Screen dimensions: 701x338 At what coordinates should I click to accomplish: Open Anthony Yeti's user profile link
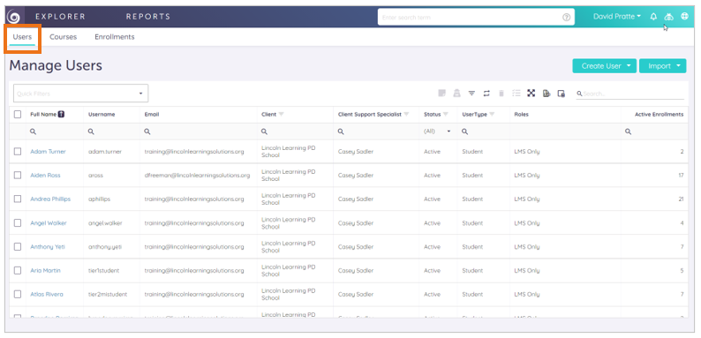48,247
